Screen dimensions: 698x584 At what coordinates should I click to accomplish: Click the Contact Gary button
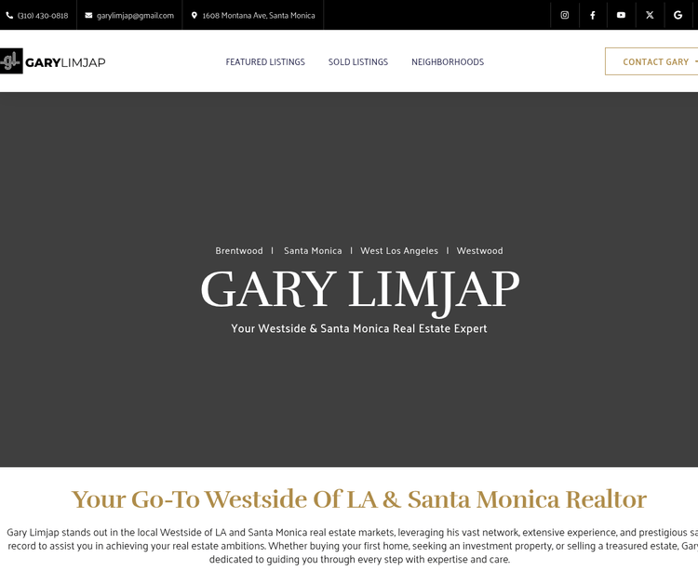click(x=651, y=61)
